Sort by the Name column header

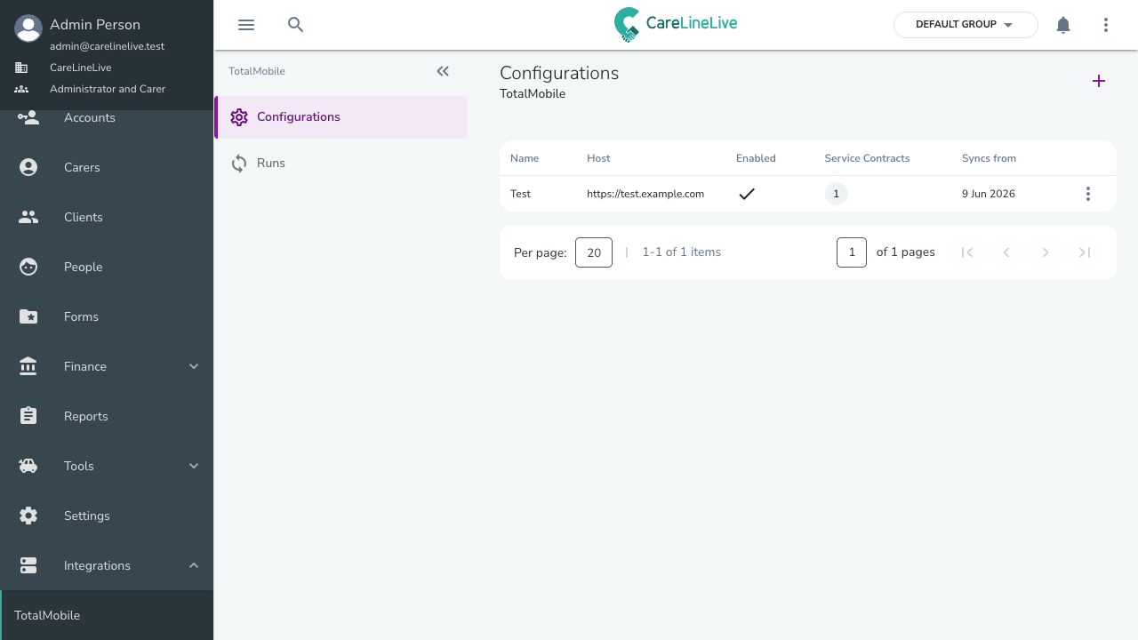click(x=525, y=158)
